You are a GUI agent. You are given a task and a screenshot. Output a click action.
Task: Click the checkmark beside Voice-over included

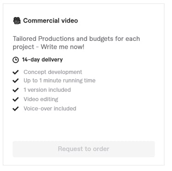(16, 108)
